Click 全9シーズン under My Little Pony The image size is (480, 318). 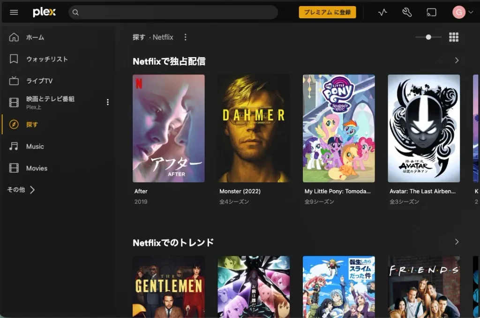319,201
